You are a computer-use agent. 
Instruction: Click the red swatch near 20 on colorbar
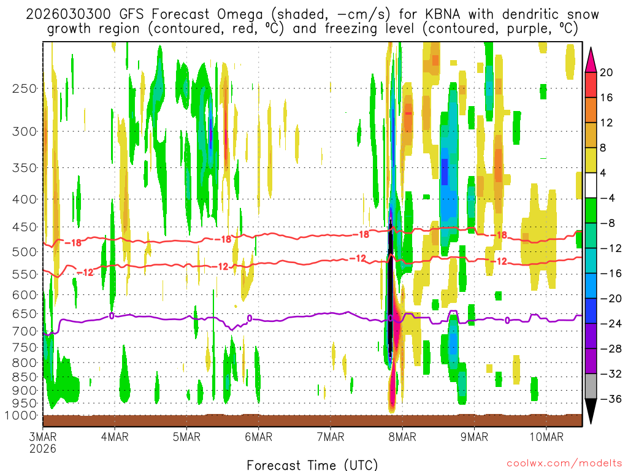click(x=591, y=85)
